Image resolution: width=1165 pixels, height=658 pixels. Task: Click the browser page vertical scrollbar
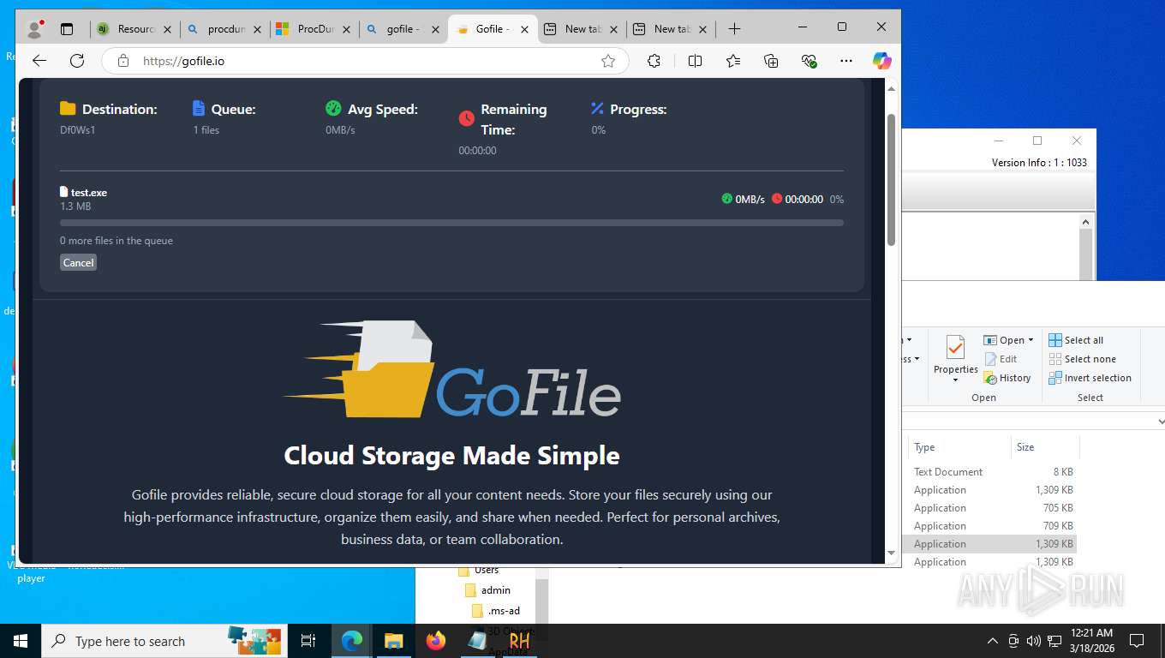point(891,180)
